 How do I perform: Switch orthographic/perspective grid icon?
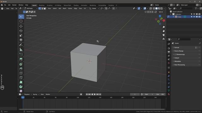tap(163, 39)
